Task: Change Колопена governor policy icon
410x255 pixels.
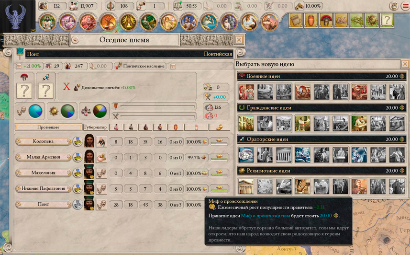Action: point(101,141)
